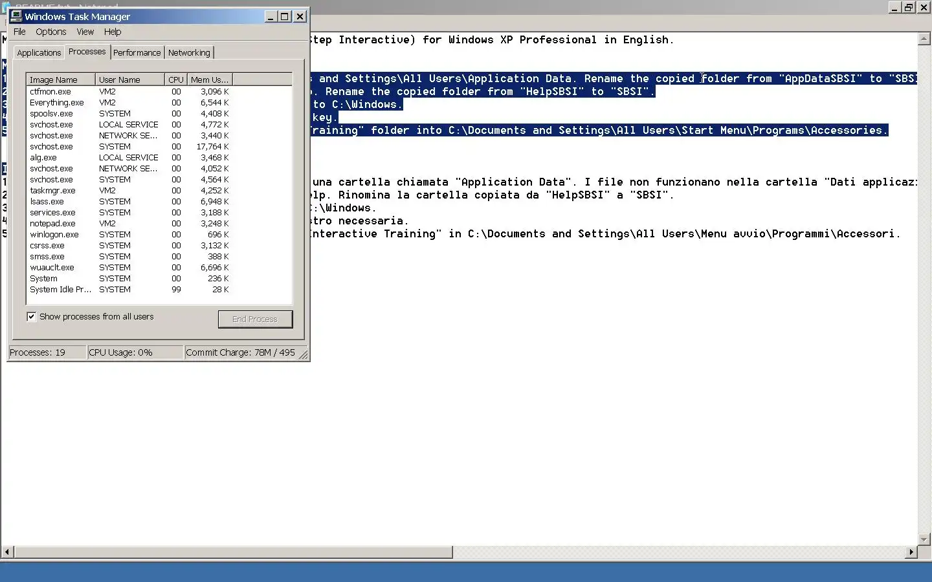
Task: Select csrss.exe process
Action: [129, 246]
